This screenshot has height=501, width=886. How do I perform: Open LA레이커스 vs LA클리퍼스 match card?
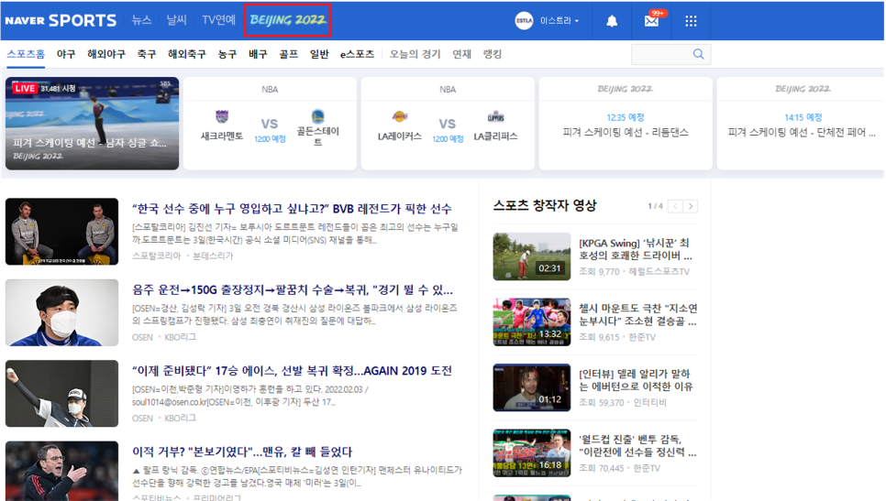448,124
